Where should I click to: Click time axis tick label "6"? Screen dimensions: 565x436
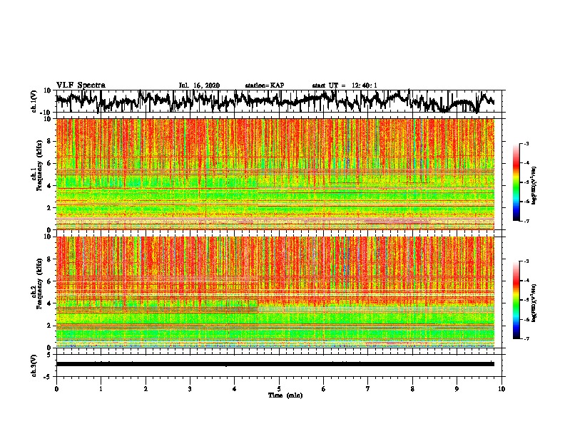click(x=324, y=389)
